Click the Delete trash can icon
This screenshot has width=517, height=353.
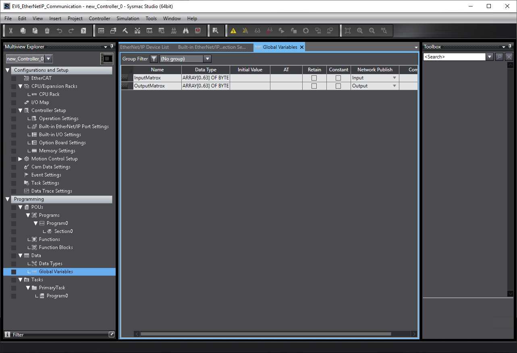(x=47, y=31)
